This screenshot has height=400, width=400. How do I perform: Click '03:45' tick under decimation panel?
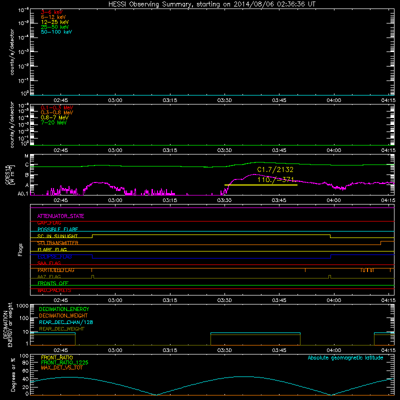point(279,350)
